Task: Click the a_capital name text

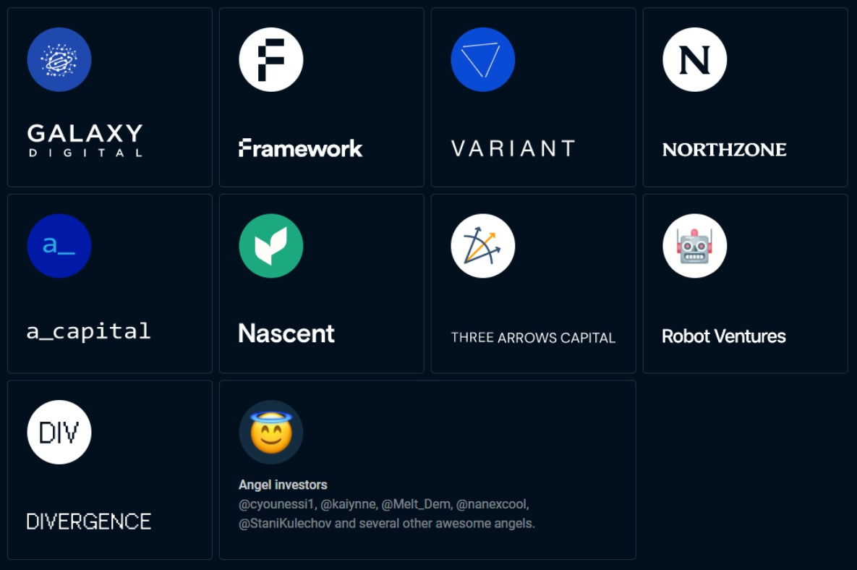Action: coord(88,331)
